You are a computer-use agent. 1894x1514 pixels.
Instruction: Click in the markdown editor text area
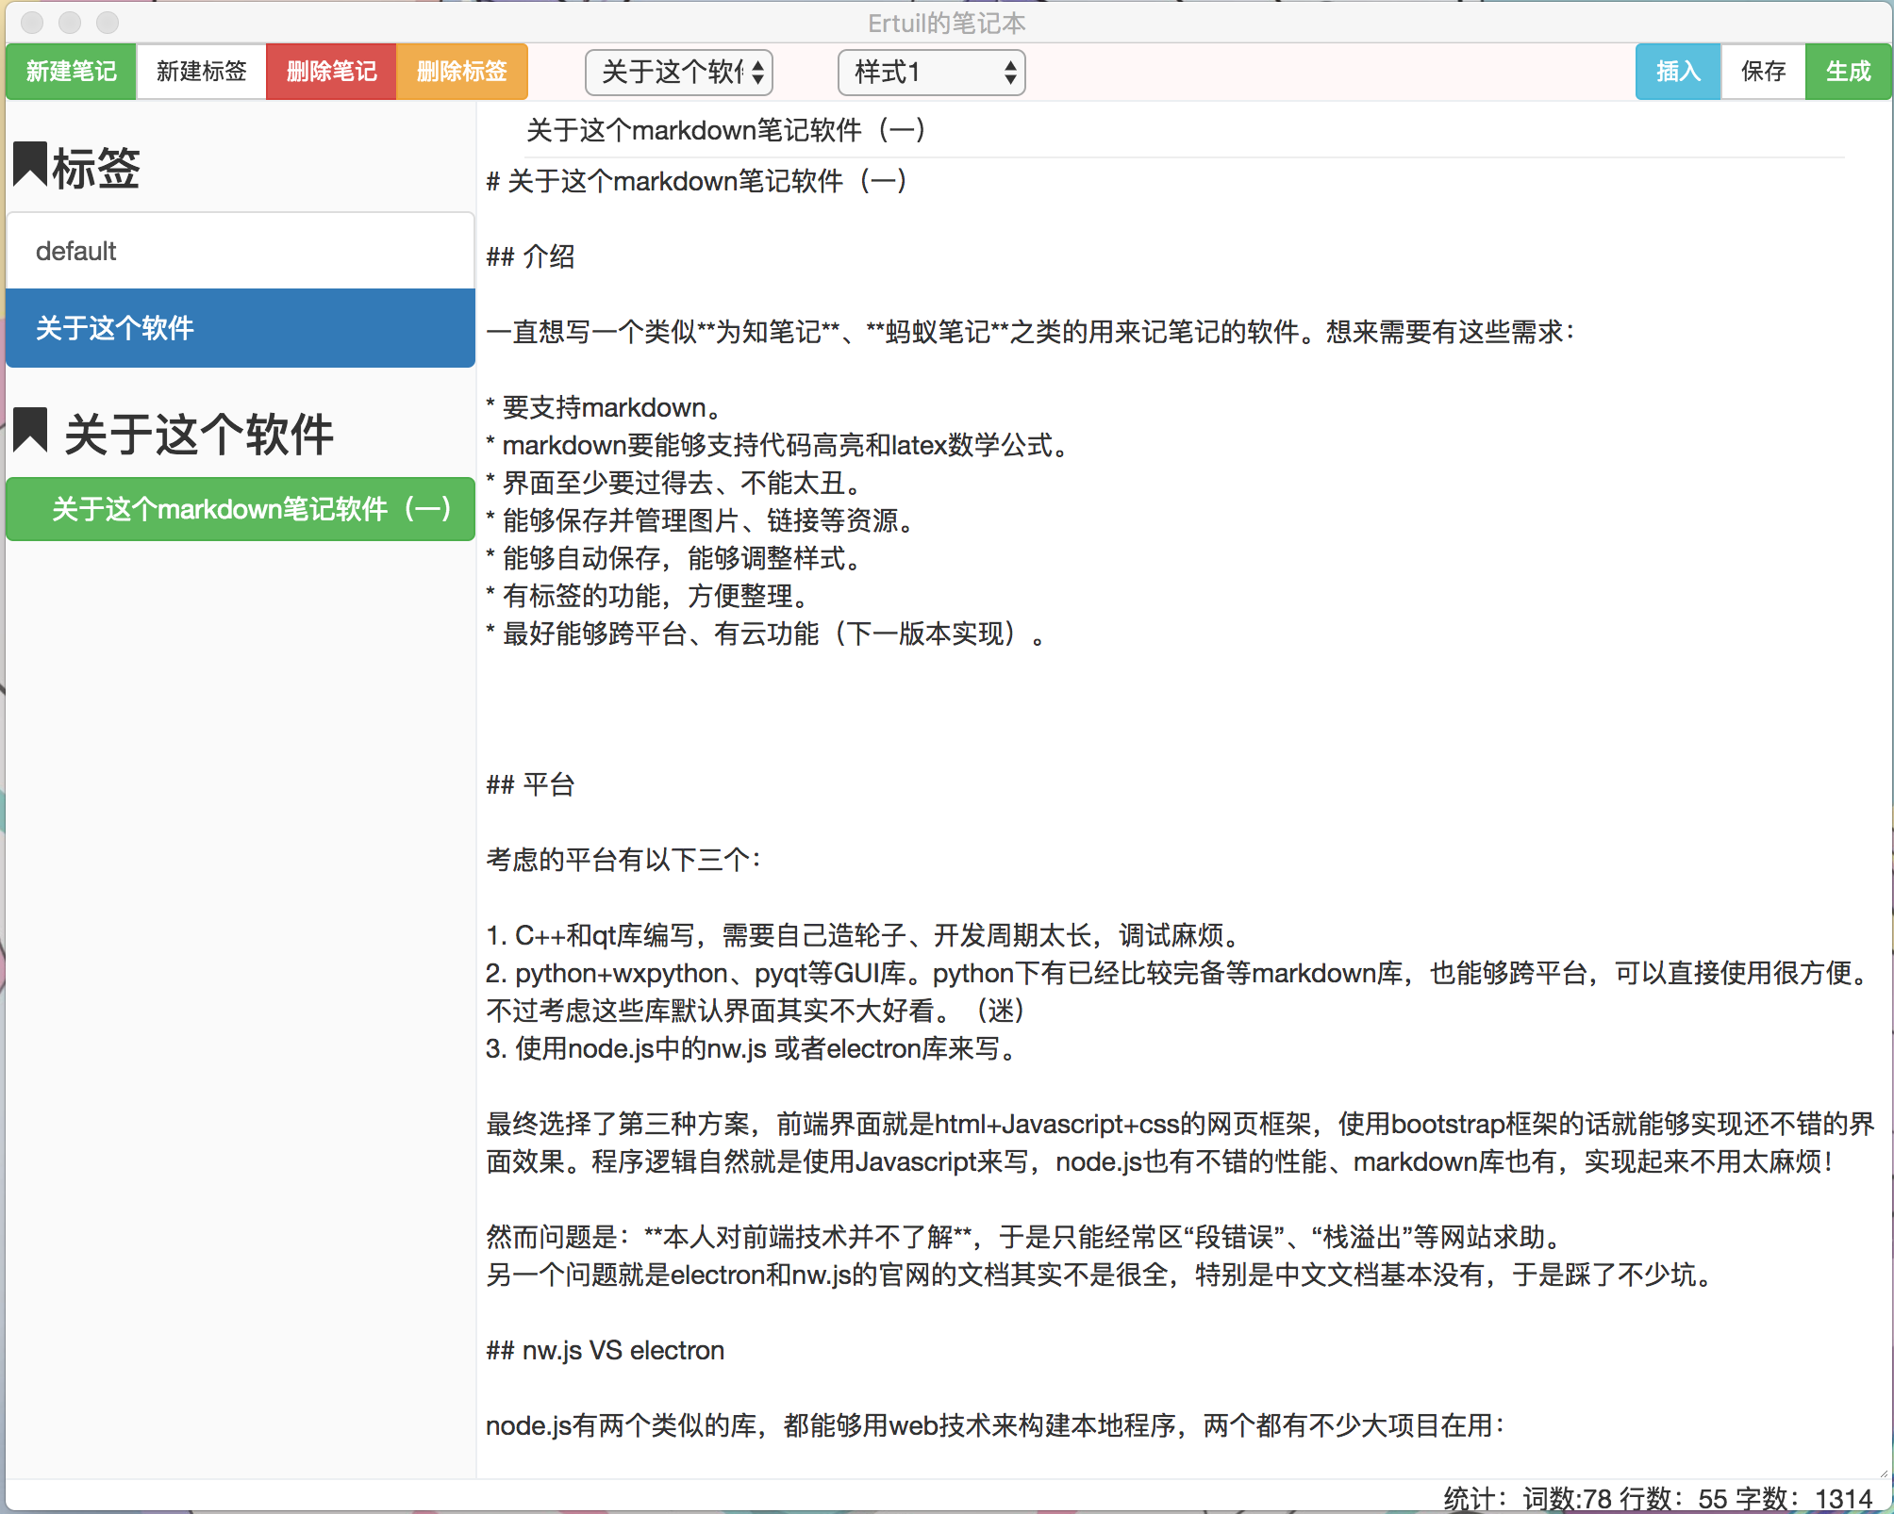(1179, 716)
